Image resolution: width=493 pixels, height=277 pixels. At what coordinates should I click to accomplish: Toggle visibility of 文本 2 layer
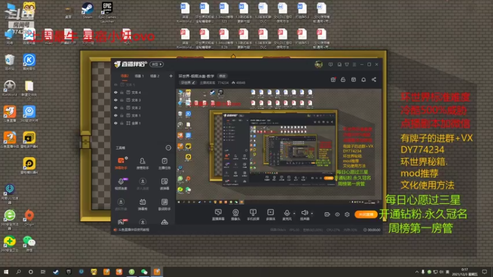click(x=116, y=108)
